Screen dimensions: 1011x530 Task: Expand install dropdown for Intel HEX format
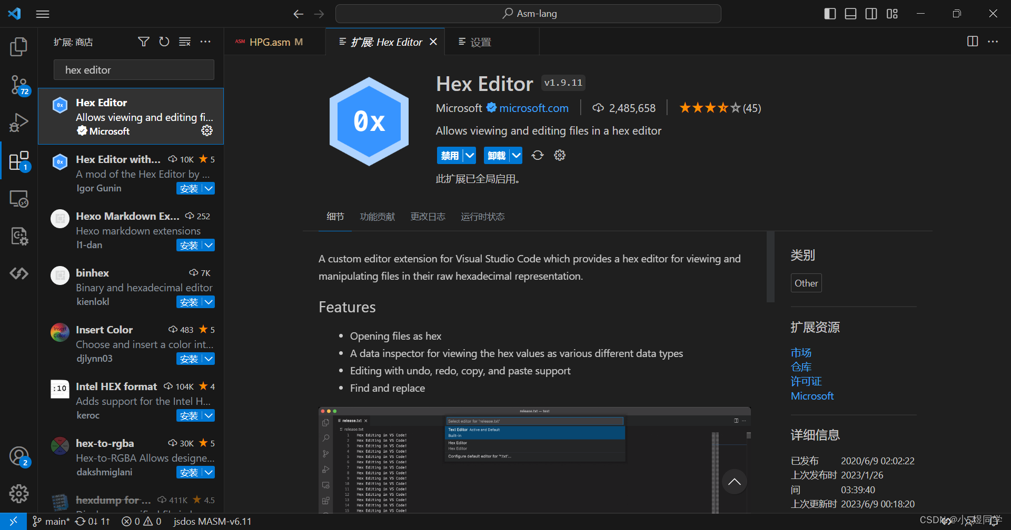[209, 415]
